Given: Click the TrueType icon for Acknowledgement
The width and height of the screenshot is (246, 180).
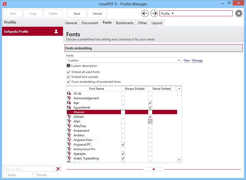Looking at the screenshot, I should [69, 98].
